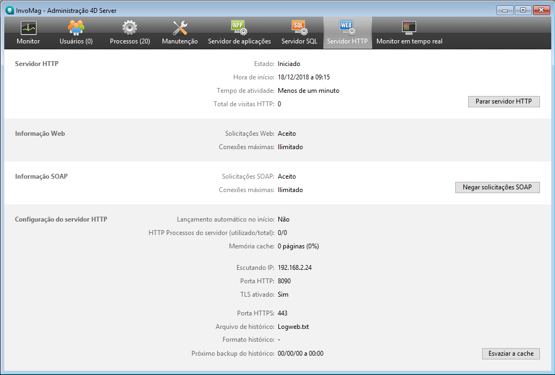Click the Parar servidor HTTP button
Viewport: 555px width, 375px height.
pyautogui.click(x=504, y=101)
